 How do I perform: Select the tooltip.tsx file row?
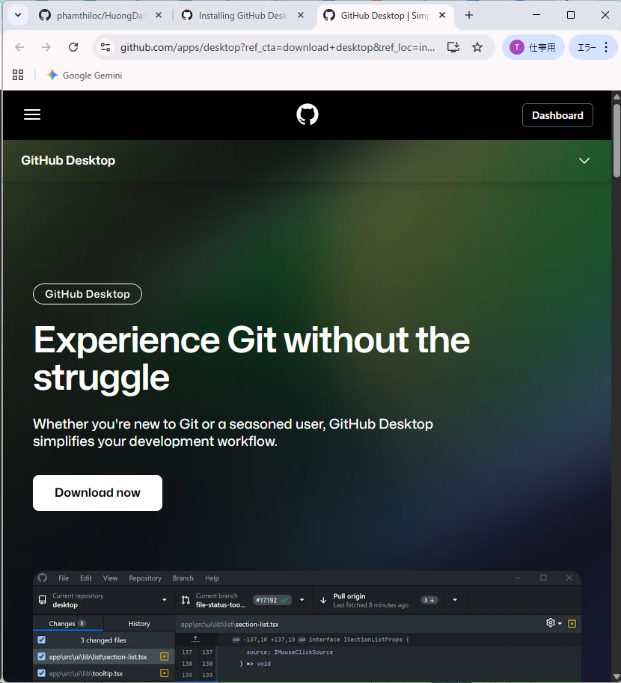coord(104,673)
